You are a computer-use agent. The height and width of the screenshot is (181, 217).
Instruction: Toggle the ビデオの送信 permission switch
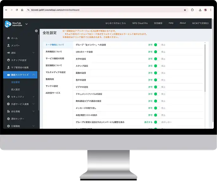click(157, 87)
